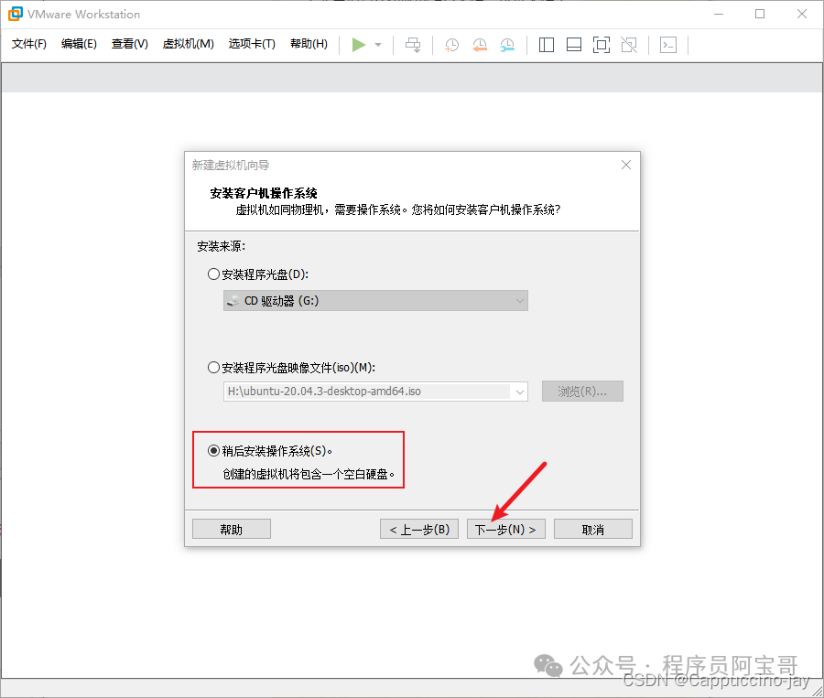Screen dimensions: 824x698
Task: Close the 新建虚拟机向导 dialog
Action: pos(626,165)
